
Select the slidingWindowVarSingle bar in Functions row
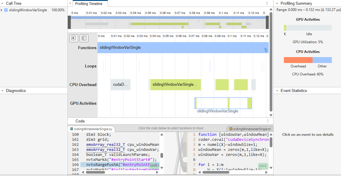pos(183,48)
